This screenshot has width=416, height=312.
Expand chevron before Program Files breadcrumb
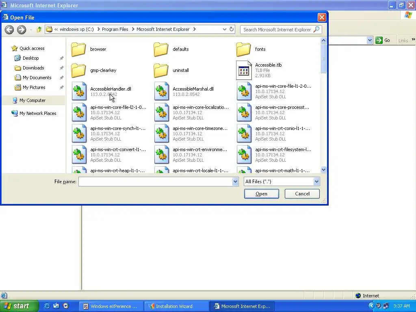coord(99,29)
